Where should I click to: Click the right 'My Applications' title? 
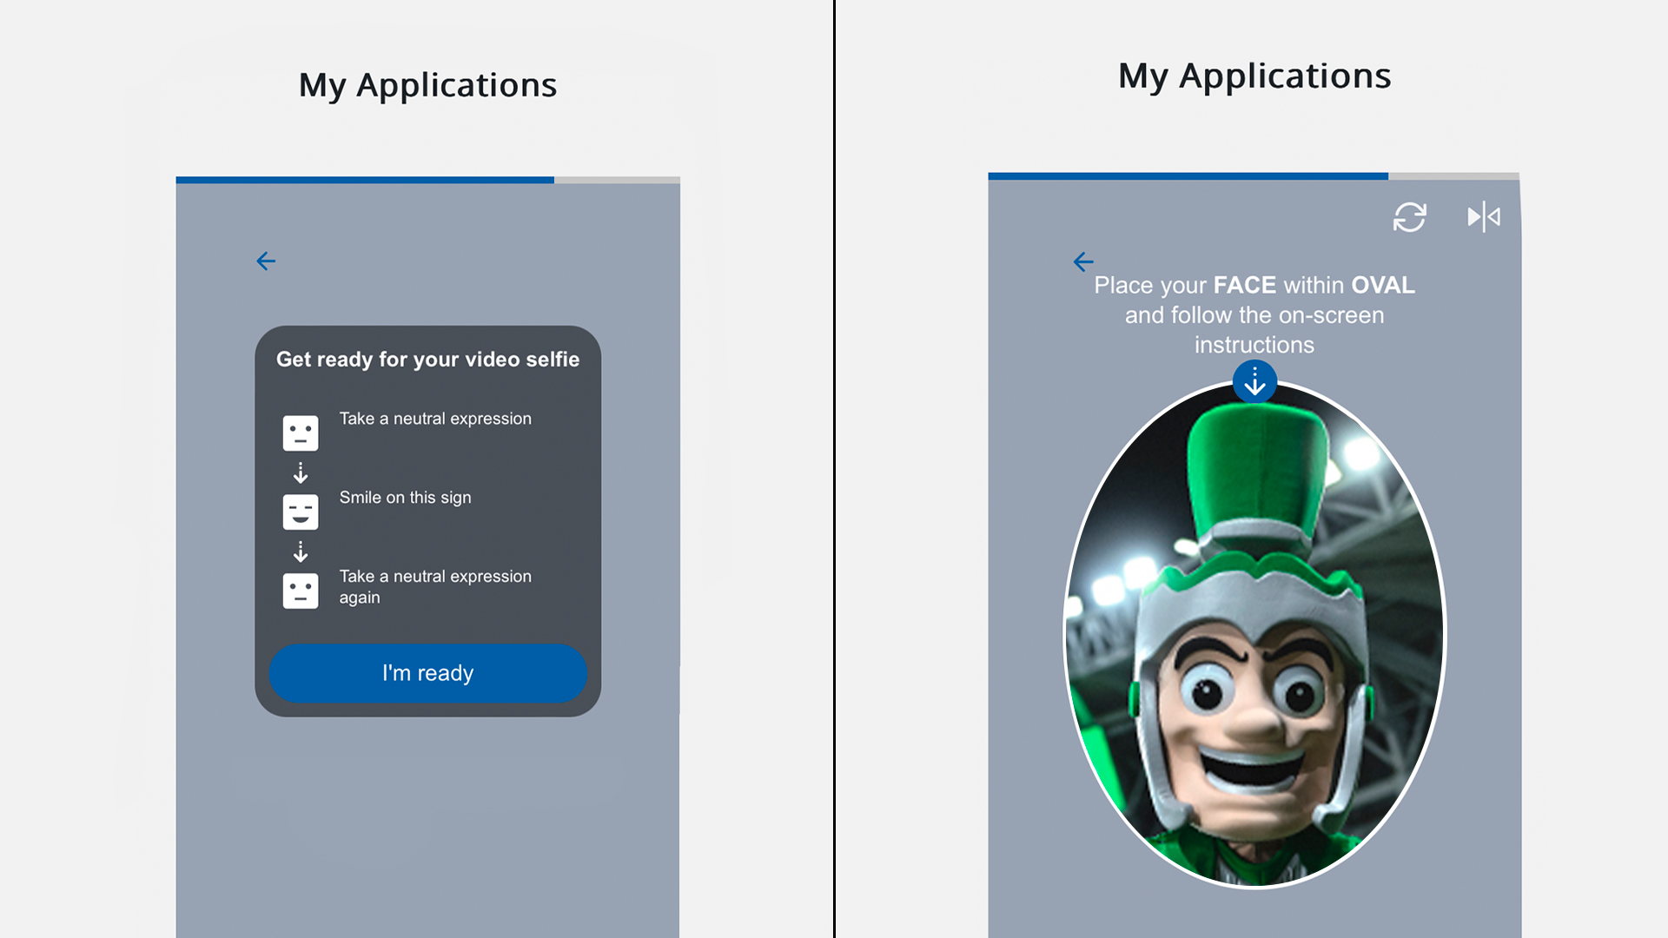(1254, 76)
